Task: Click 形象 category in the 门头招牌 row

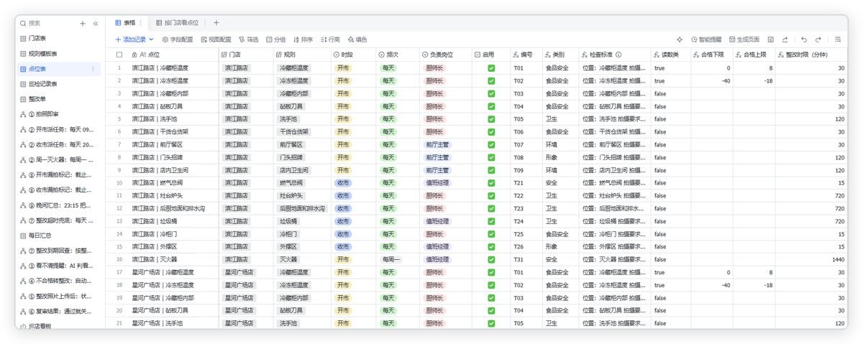Action: coord(552,157)
